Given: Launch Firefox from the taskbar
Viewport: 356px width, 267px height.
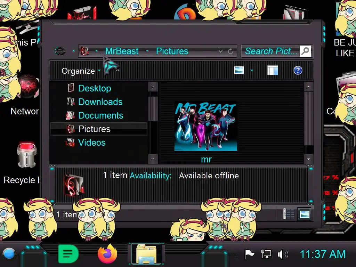Looking at the screenshot, I should click(x=107, y=253).
